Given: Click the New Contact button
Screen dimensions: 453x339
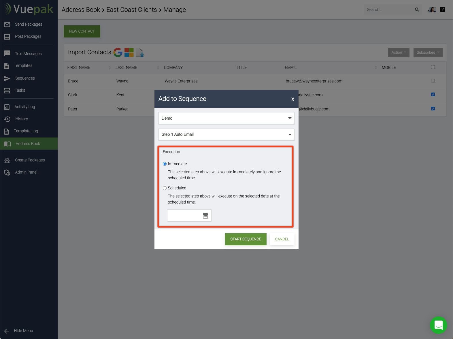Looking at the screenshot, I should click(x=82, y=31).
